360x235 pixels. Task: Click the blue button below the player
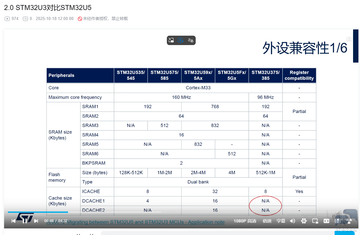click(344, 233)
